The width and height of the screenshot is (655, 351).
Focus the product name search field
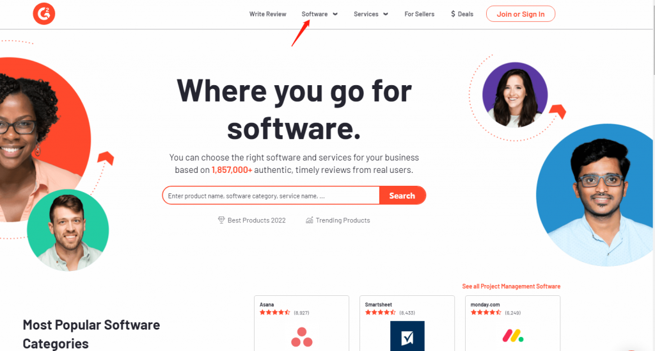pos(271,195)
